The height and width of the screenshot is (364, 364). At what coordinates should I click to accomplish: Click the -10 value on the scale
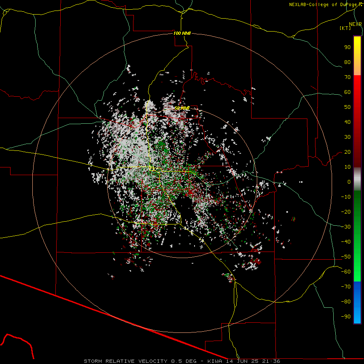(346, 197)
